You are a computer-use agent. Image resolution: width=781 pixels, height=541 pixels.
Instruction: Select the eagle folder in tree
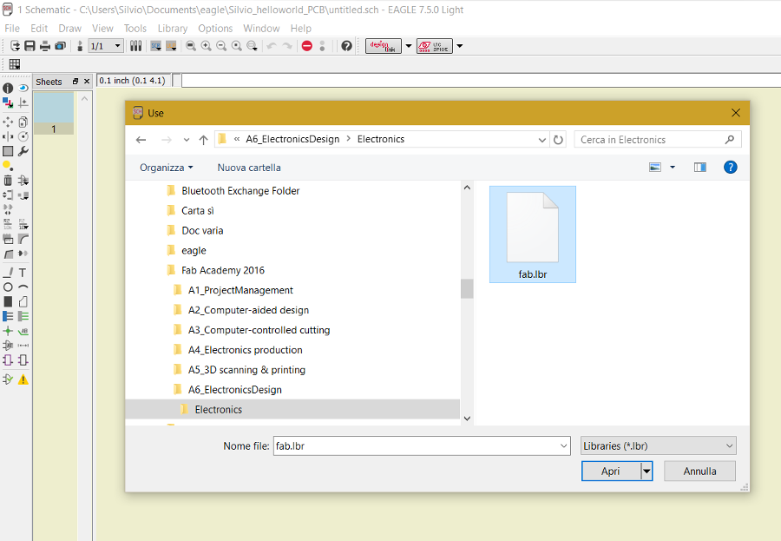194,250
